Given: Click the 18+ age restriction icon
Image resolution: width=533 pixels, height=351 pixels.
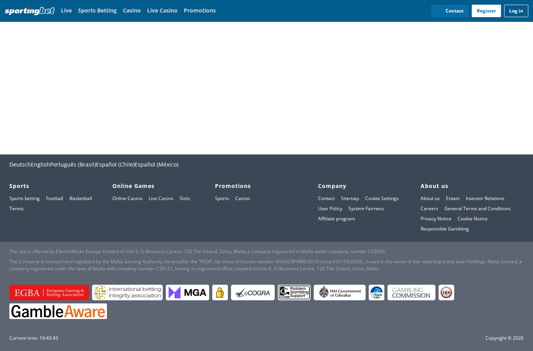Looking at the screenshot, I should pos(446,292).
